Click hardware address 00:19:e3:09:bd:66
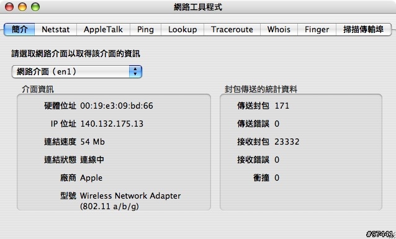396x239 pixels. pyautogui.click(x=117, y=106)
